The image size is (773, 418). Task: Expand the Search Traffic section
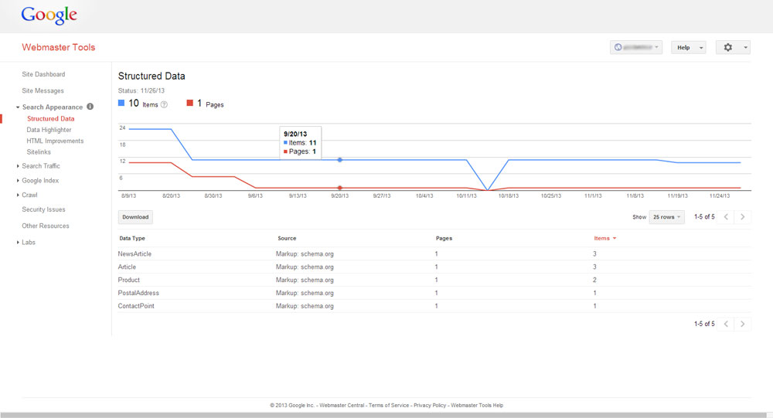(40, 166)
